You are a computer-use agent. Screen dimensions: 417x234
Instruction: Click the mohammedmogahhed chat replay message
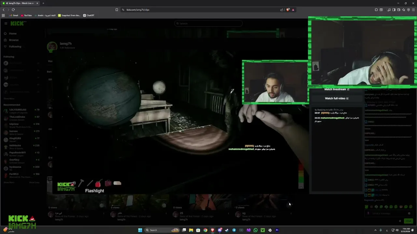click(x=337, y=119)
